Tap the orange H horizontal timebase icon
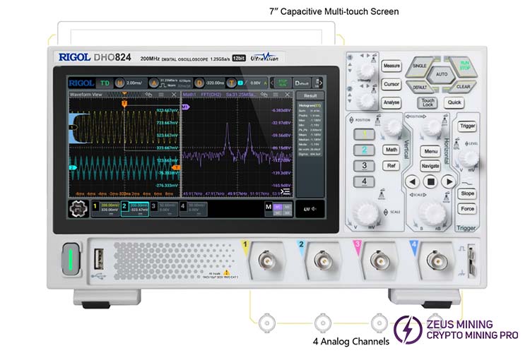 119,83
